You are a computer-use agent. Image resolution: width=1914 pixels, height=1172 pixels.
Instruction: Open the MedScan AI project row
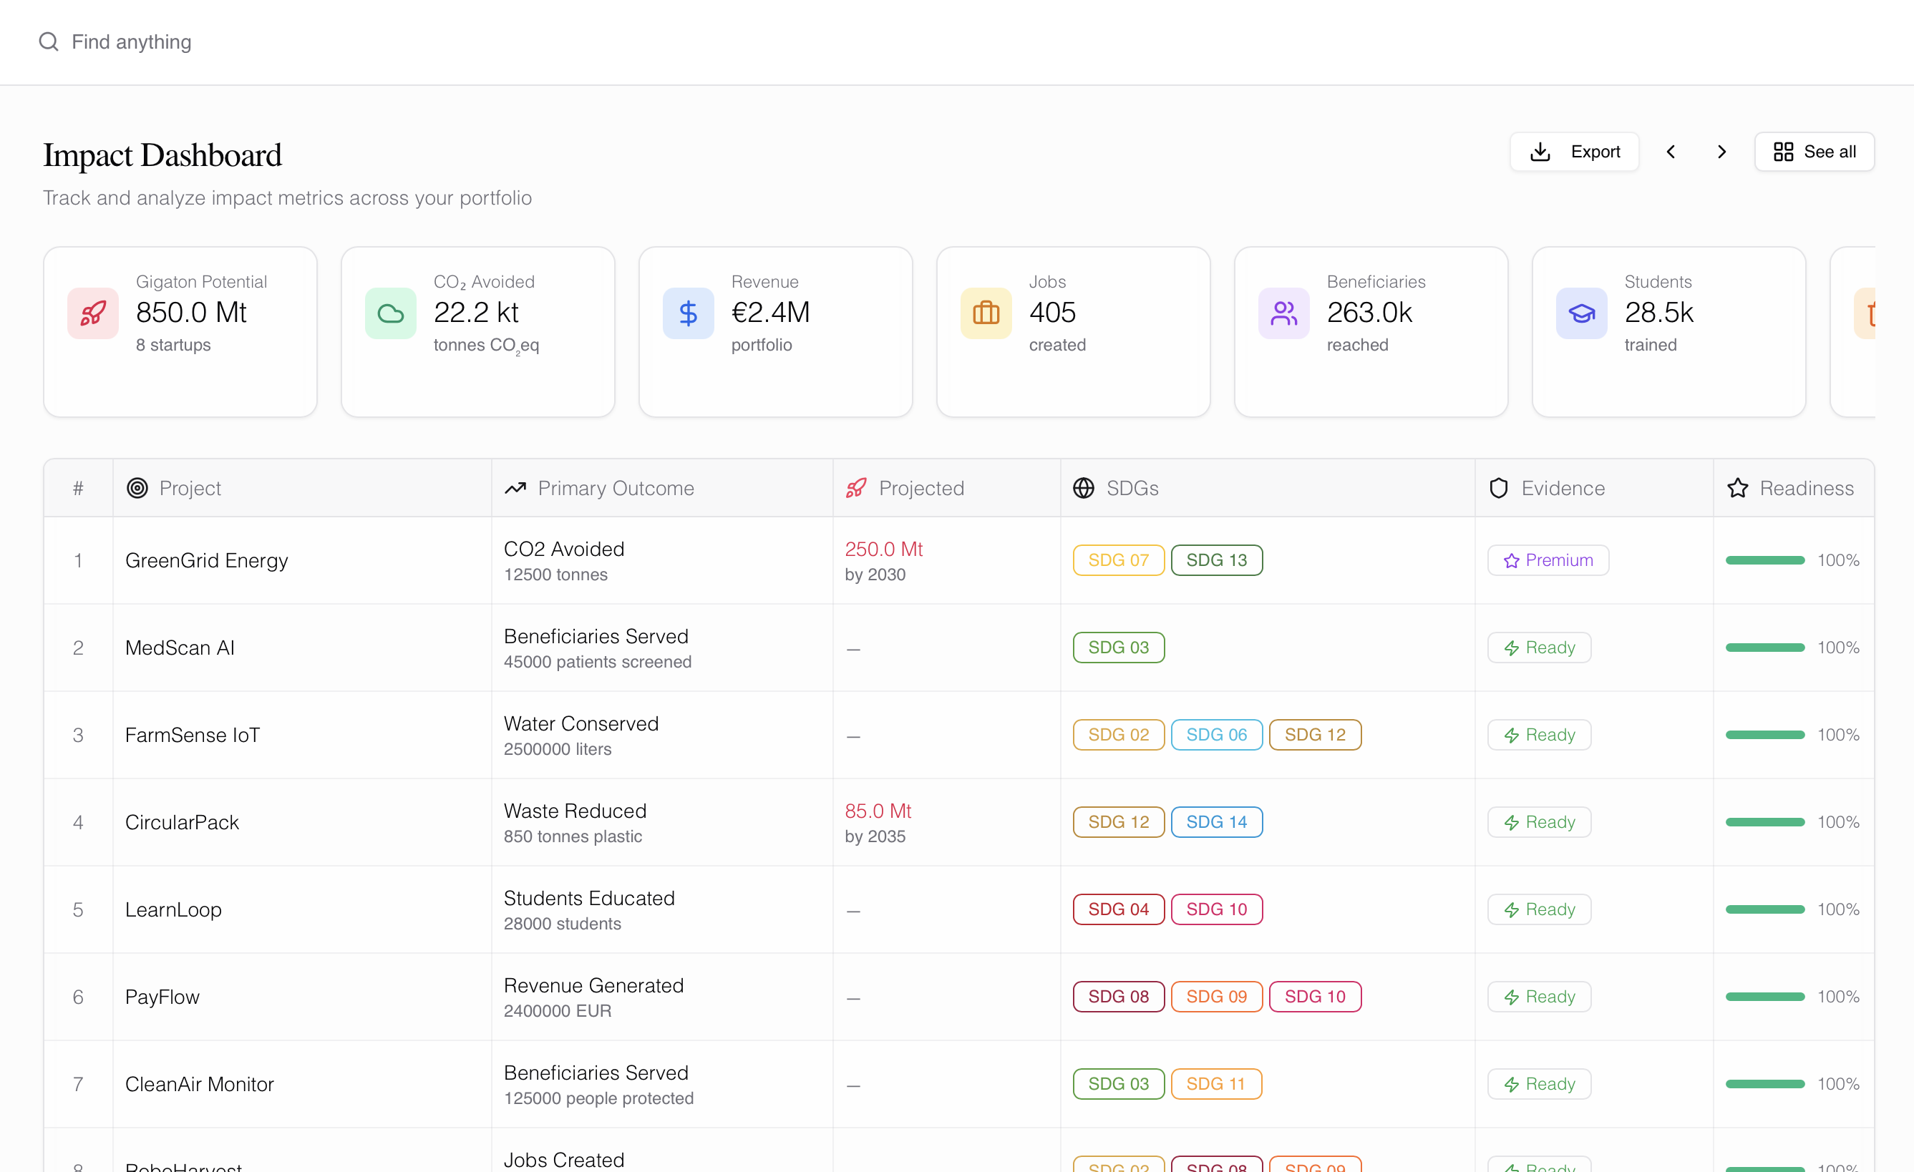(x=958, y=648)
